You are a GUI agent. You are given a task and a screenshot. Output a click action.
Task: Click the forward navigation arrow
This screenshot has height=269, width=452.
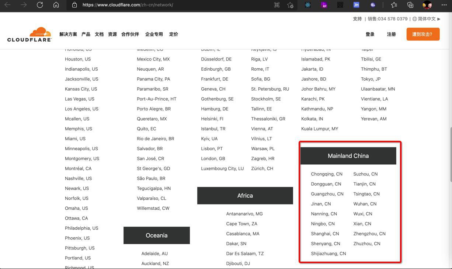pyautogui.click(x=24, y=5)
